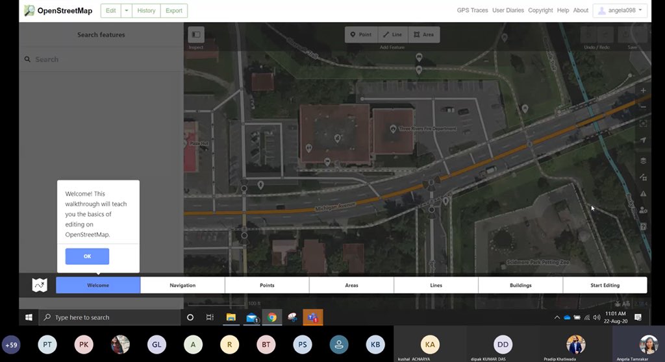Open the Help link
Viewport: 665px width, 362px height.
pyautogui.click(x=563, y=10)
